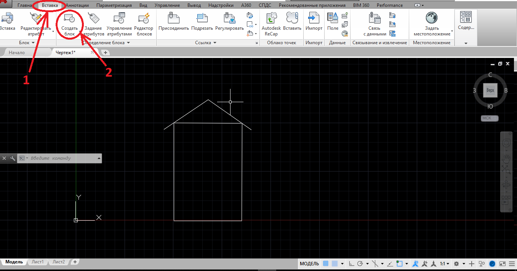Select the Подрезать clip tool
The height and width of the screenshot is (271, 517).
click(202, 21)
